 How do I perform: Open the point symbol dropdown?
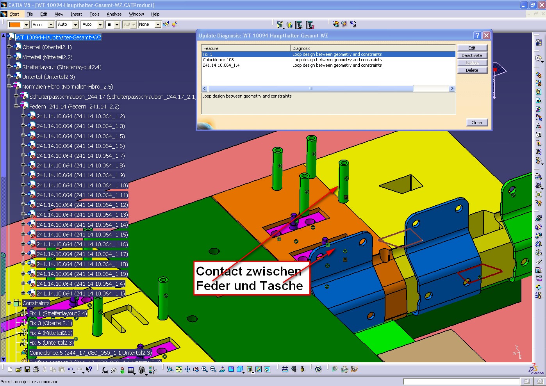(x=116, y=25)
